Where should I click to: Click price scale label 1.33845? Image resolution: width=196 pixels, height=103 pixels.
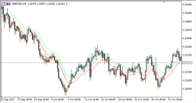click(x=187, y=38)
